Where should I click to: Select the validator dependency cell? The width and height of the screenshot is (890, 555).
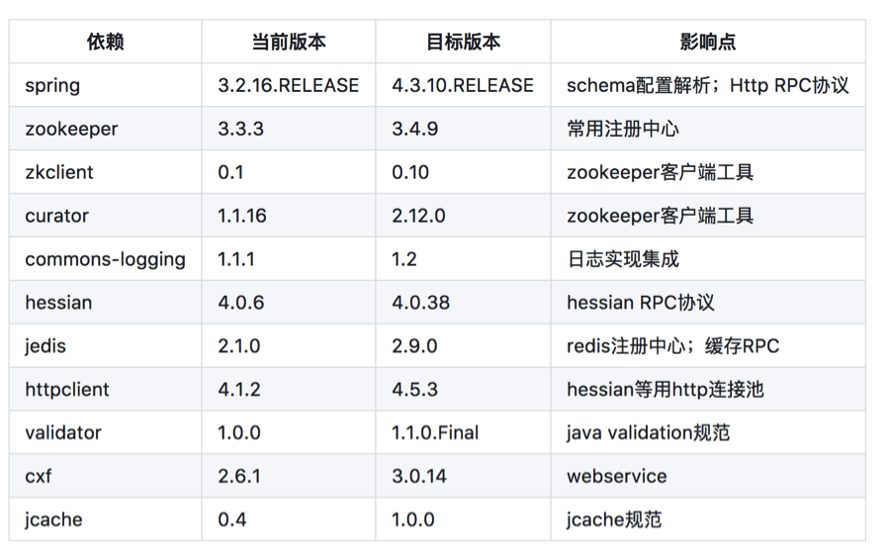click(105, 433)
